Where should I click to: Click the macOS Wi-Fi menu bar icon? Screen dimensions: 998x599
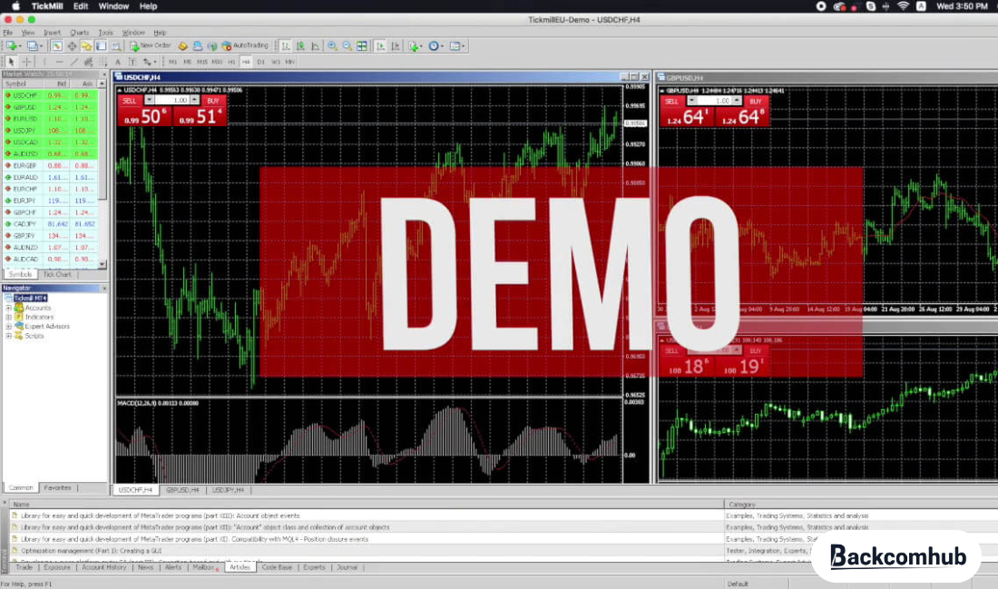[x=903, y=6]
